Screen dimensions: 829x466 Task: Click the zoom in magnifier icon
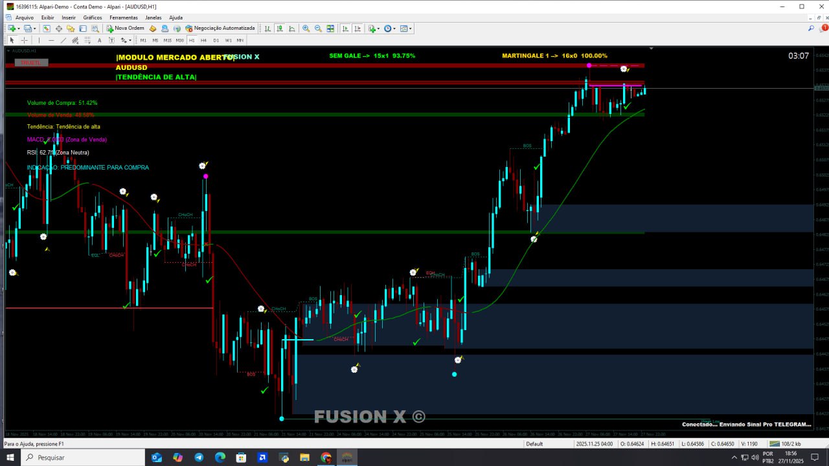[306, 28]
